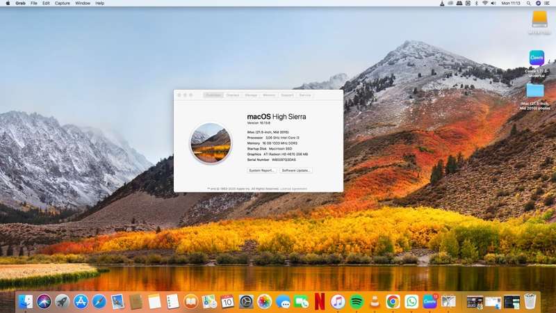Open Notification Center icon in menu bar
The width and height of the screenshot is (556, 313).
547,3
